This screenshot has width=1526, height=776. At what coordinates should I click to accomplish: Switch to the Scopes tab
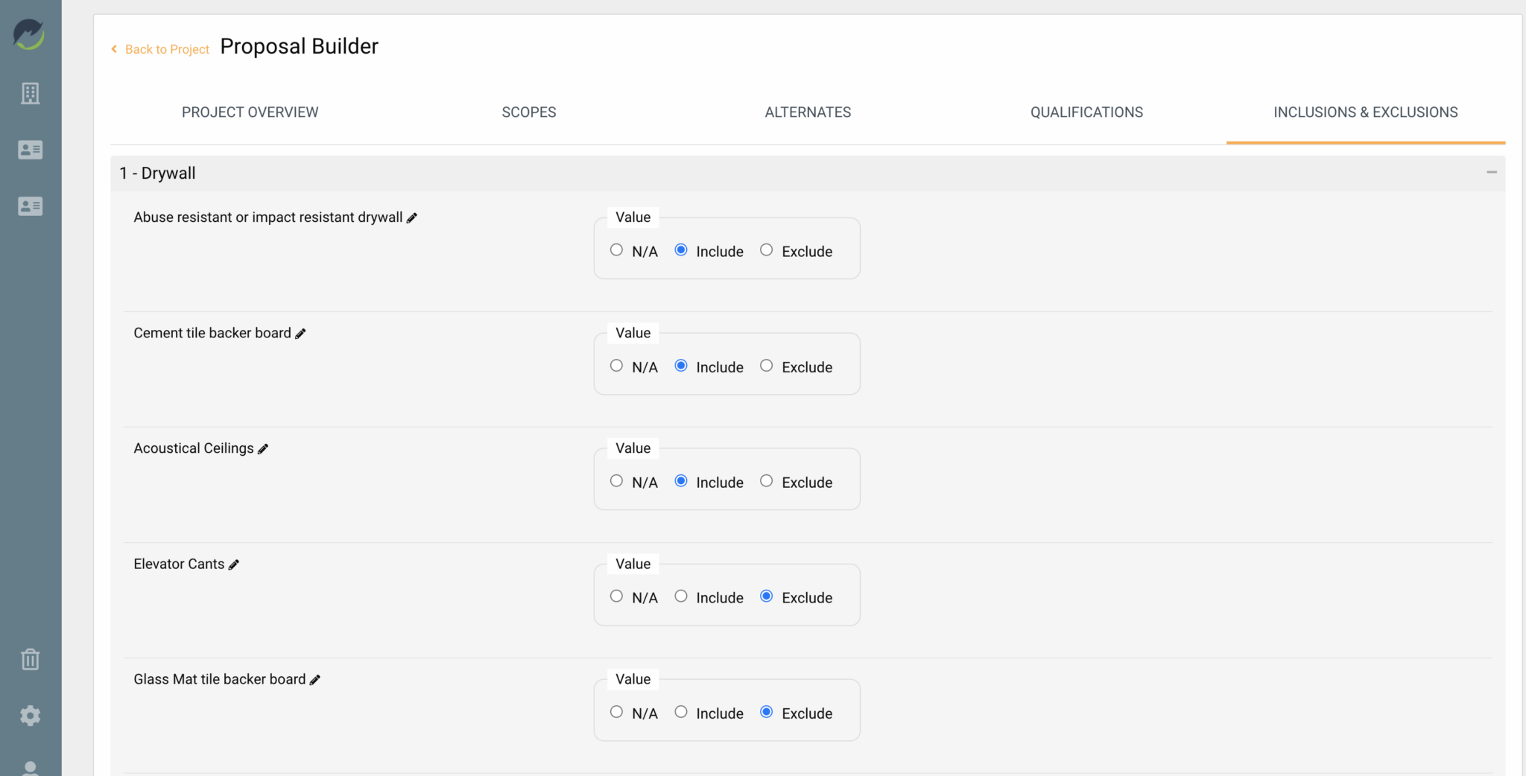coord(529,112)
